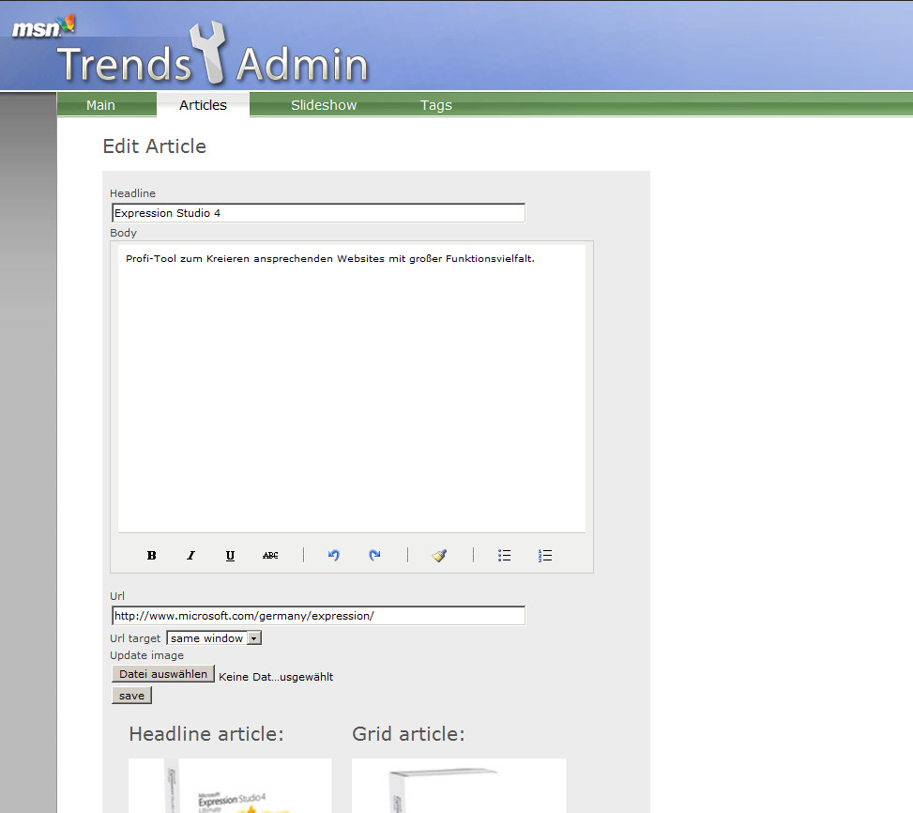This screenshot has width=913, height=813.
Task: Click the 'Headline' field label
Action: (x=132, y=193)
